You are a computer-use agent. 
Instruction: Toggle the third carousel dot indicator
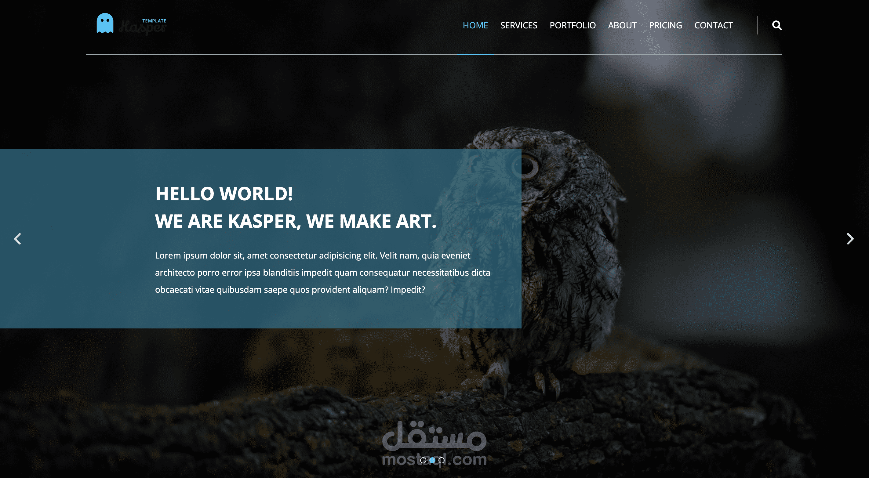coord(446,460)
